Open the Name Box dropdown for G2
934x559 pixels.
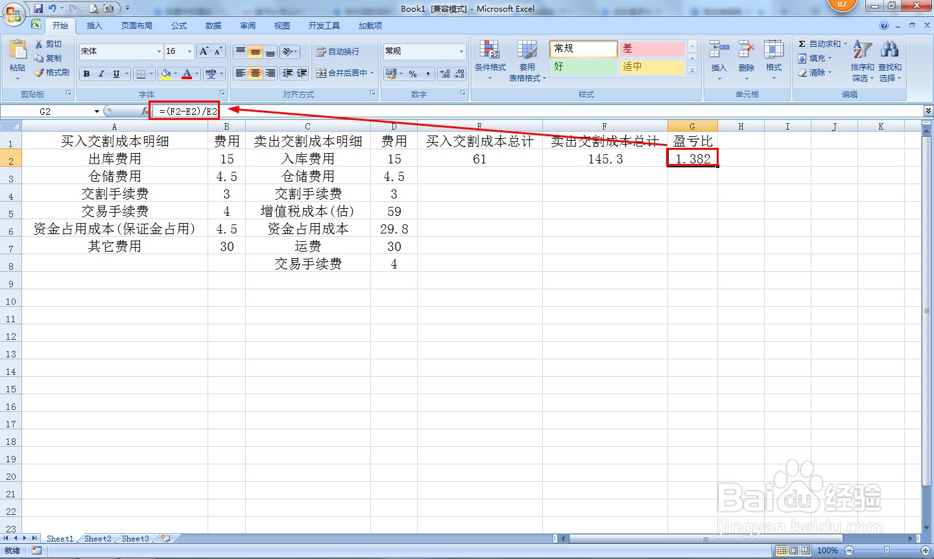pos(97,112)
